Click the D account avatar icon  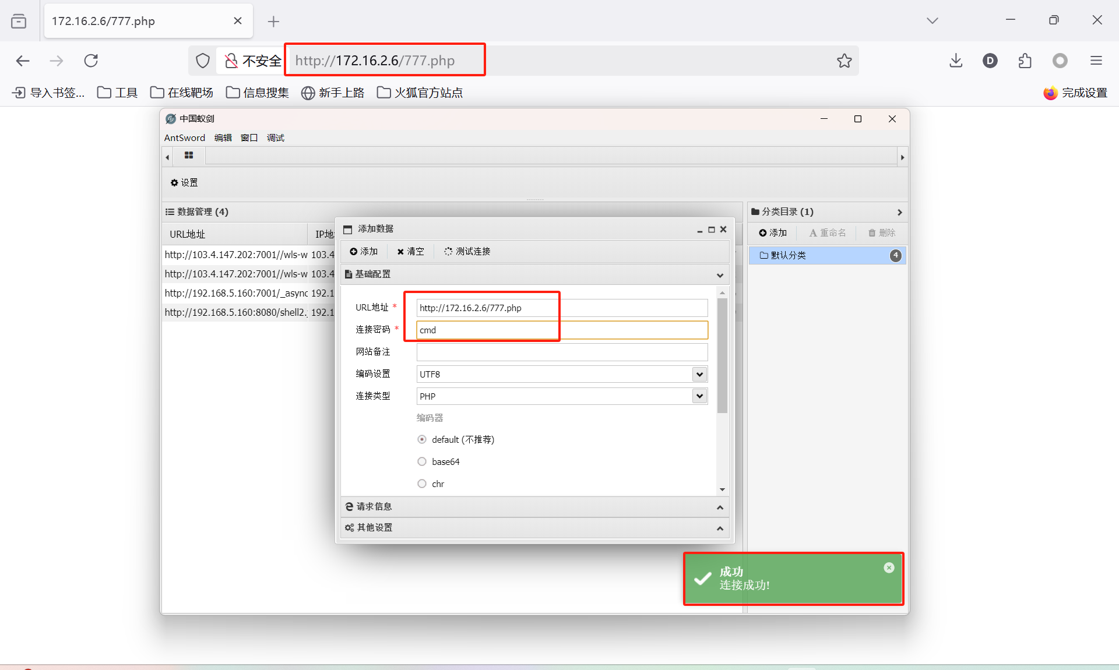coord(990,61)
